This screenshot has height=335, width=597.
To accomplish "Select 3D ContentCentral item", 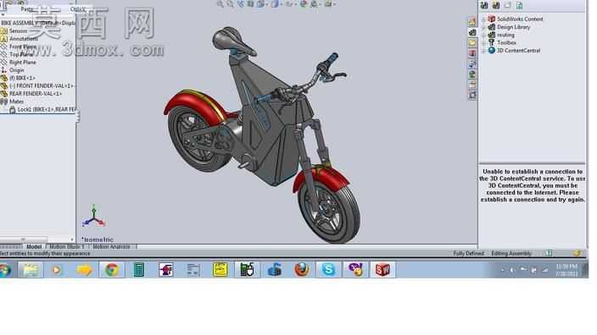I will 518,51.
